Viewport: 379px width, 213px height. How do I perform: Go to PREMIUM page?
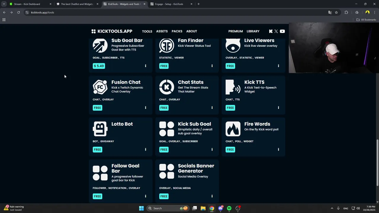point(236,31)
